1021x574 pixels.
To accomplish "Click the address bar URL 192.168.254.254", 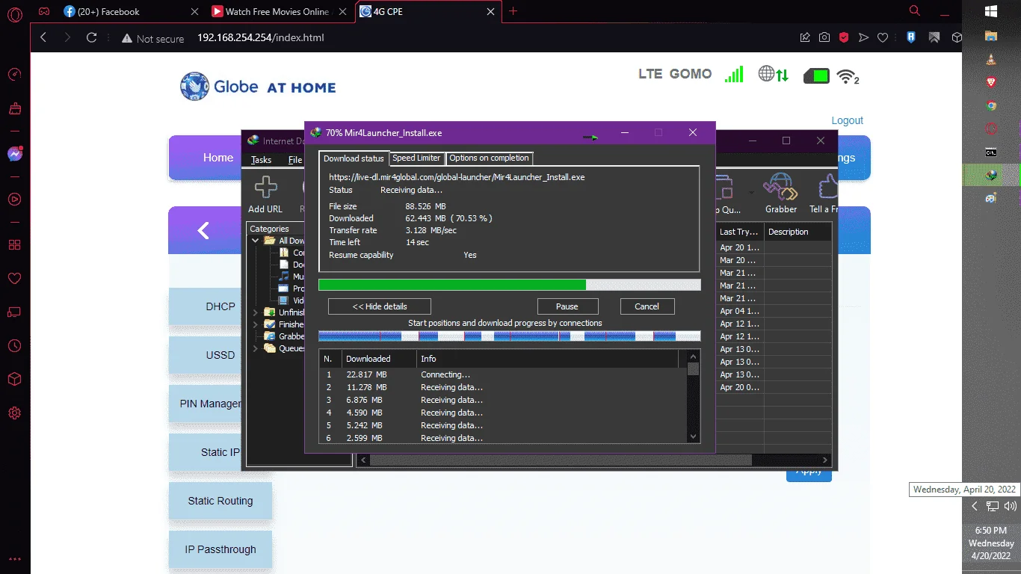I will [261, 37].
